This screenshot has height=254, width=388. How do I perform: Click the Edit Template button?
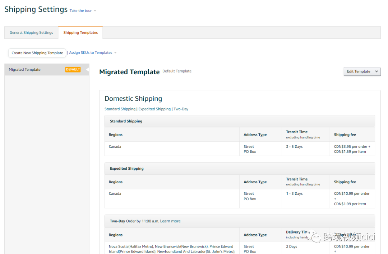point(358,71)
